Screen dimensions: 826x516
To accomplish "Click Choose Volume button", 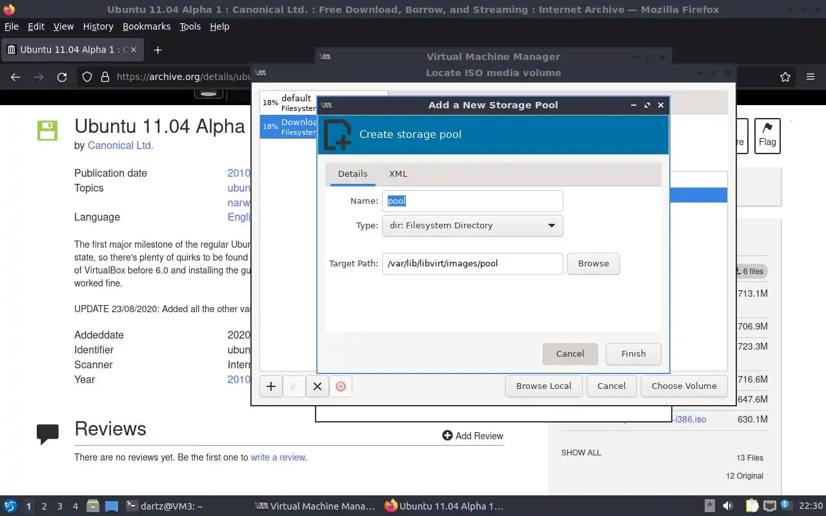I will [684, 386].
